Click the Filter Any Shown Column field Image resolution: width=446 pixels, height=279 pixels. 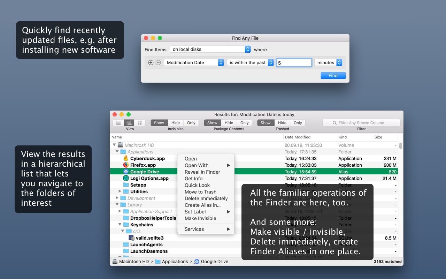361,122
